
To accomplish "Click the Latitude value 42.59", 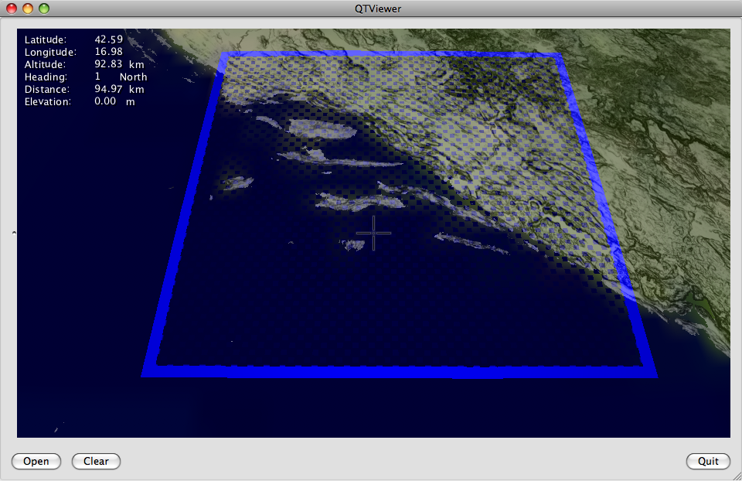I will [108, 39].
